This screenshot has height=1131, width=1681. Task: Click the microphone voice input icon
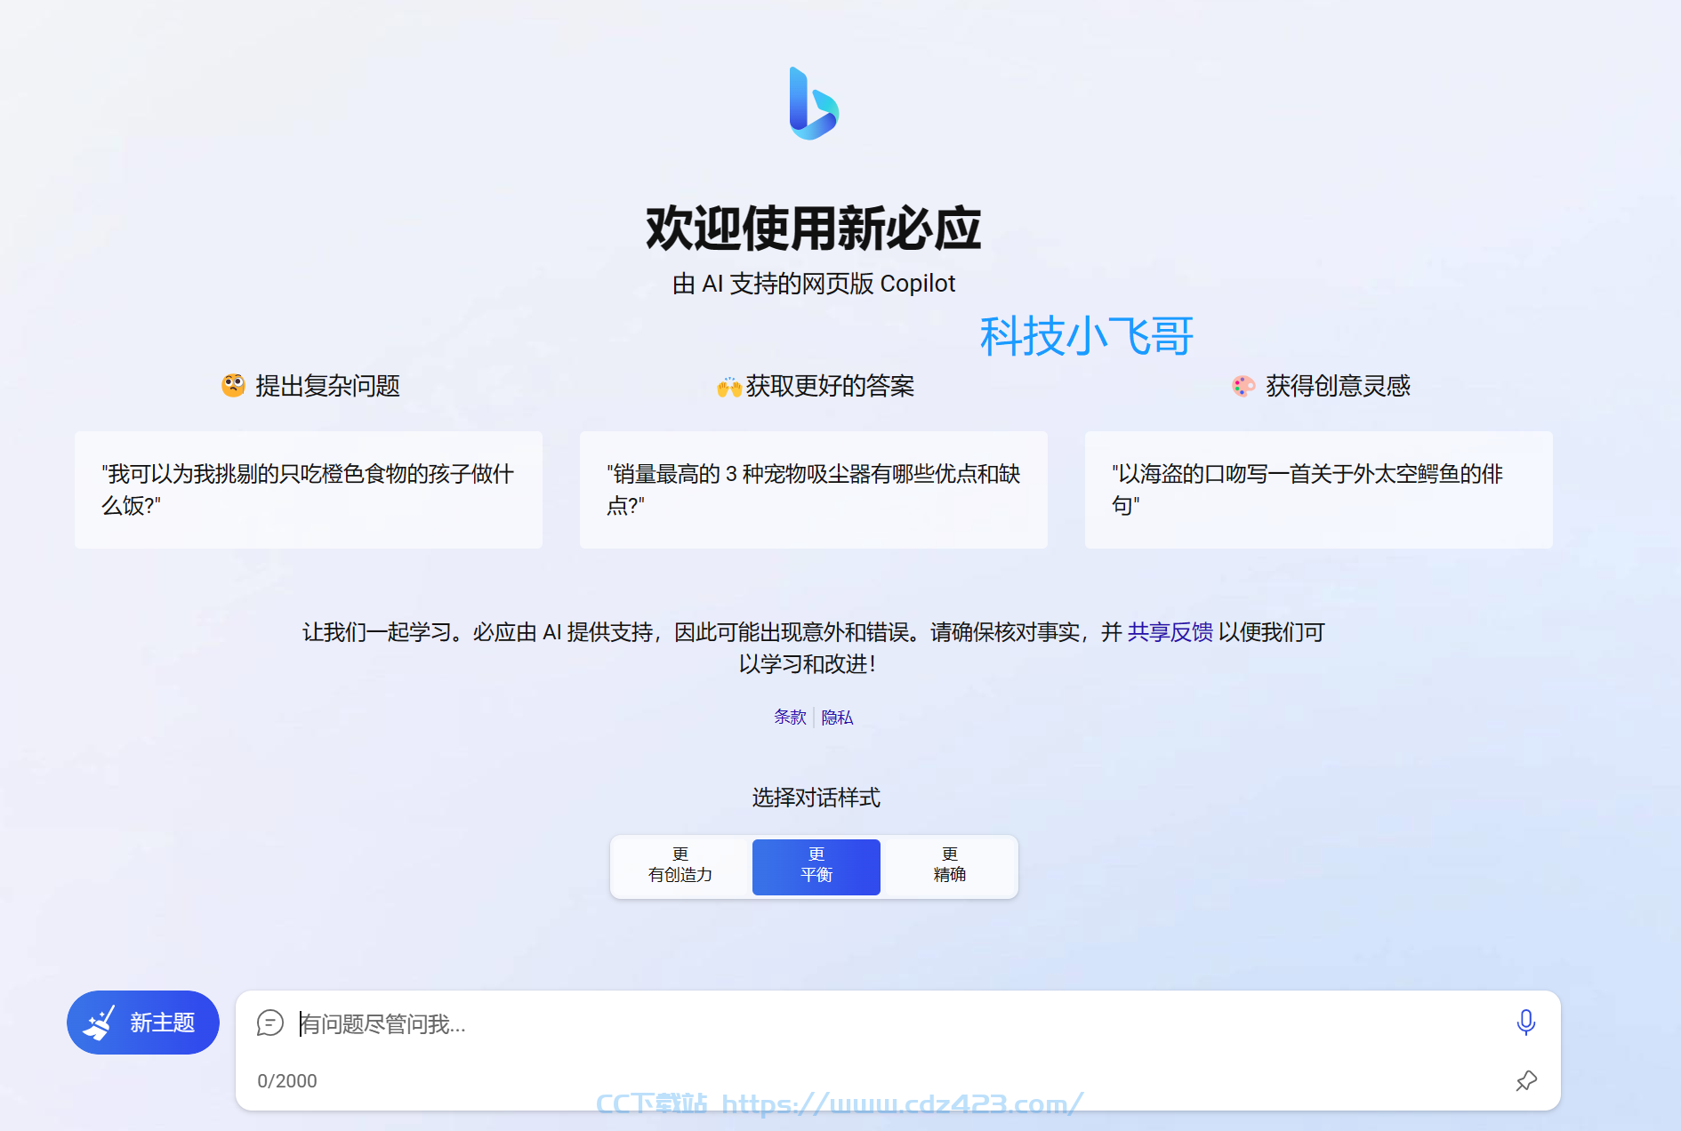click(1525, 1023)
